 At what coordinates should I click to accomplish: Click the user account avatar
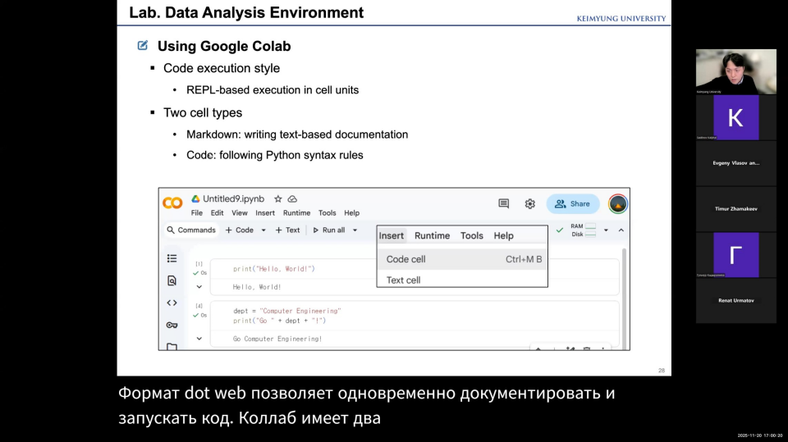[x=618, y=204]
